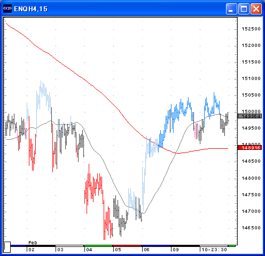
Task: Click the 146500 price axis label
Action: (x=251, y=228)
